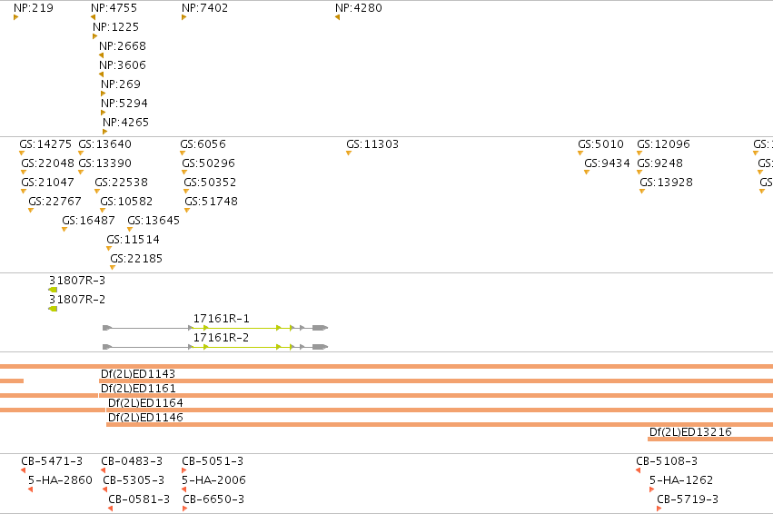Click 5-HA-2006 feature label
The height and width of the screenshot is (514, 773).
[x=214, y=480]
